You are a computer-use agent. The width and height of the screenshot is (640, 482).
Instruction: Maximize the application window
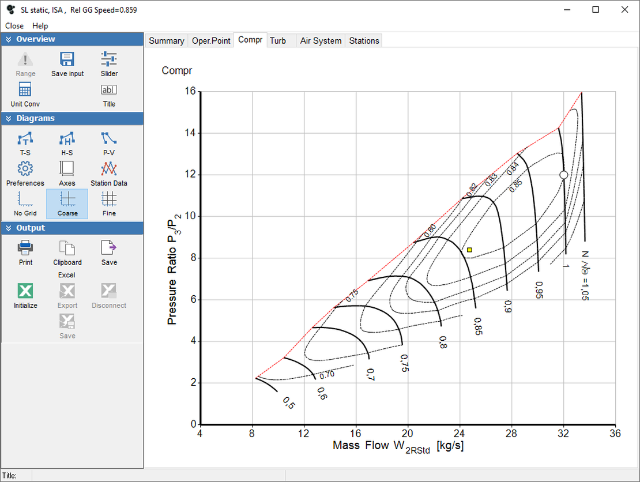coord(596,9)
